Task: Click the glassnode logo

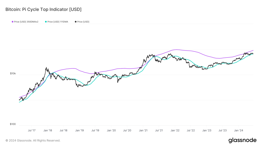Action: (x=242, y=140)
